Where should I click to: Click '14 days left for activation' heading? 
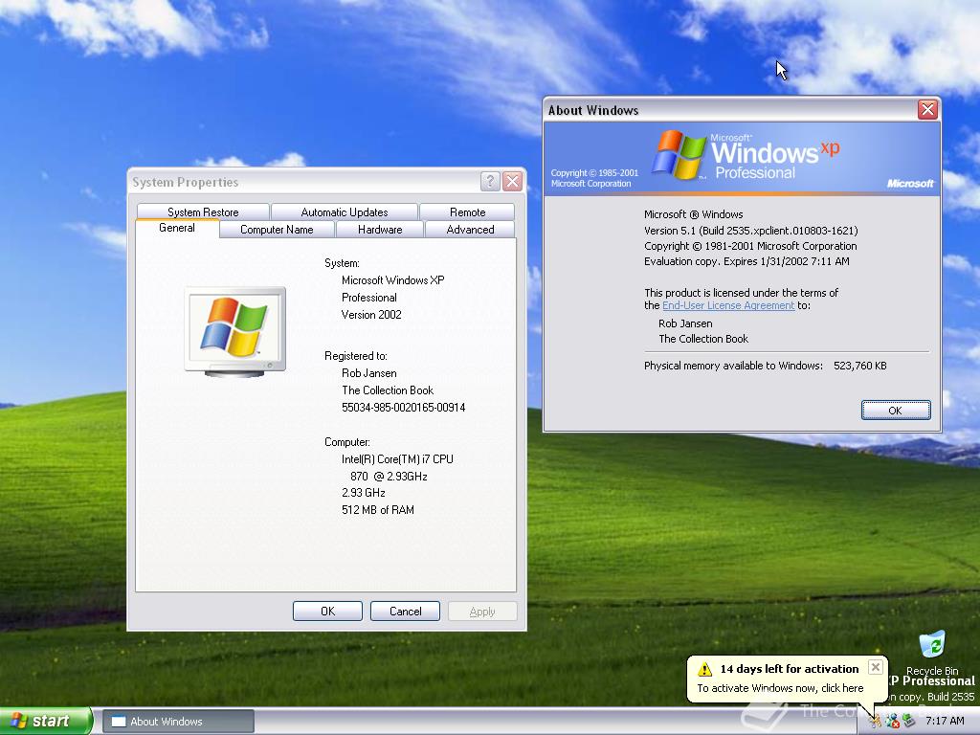(790, 669)
